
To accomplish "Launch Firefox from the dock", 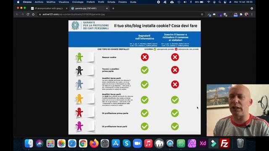I will click(x=94, y=143).
